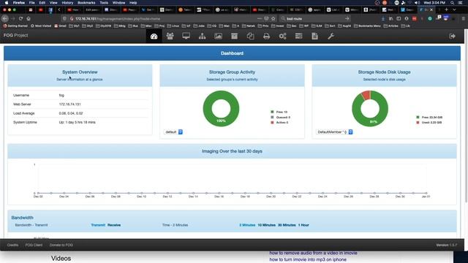Open the Donate to FOG link
The width and height of the screenshot is (468, 263).
pos(61,245)
